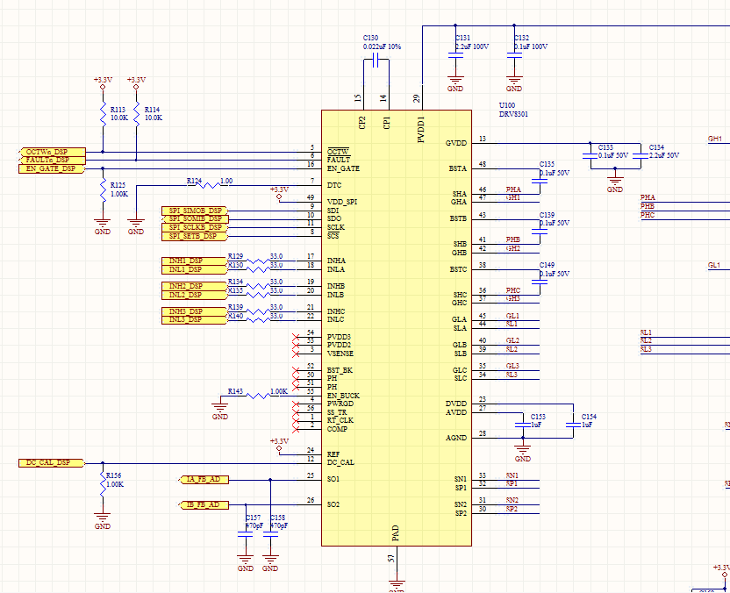Select the FAULTn_DSP port
This screenshot has height=593, width=730.
(x=52, y=161)
